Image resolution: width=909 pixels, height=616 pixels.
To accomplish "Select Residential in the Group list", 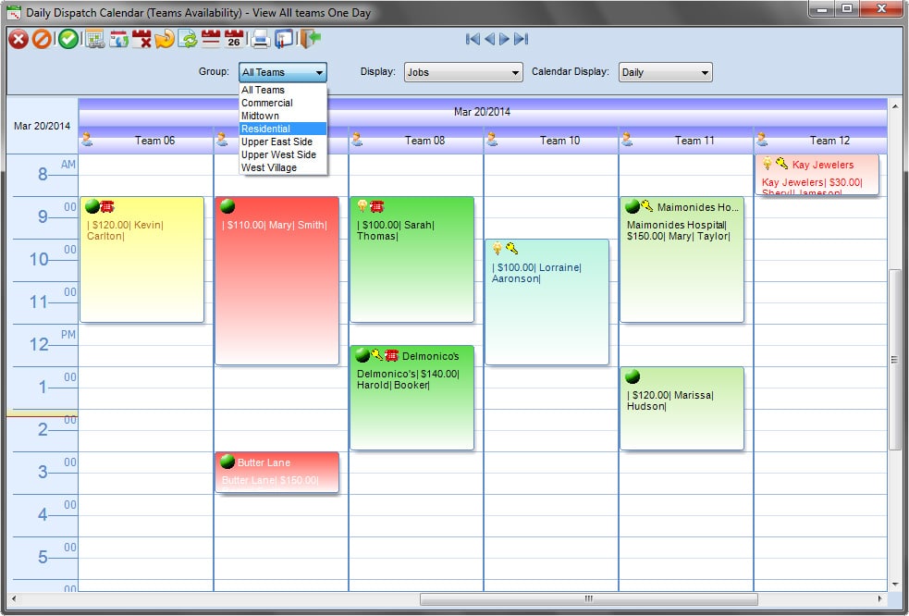I will (x=283, y=129).
